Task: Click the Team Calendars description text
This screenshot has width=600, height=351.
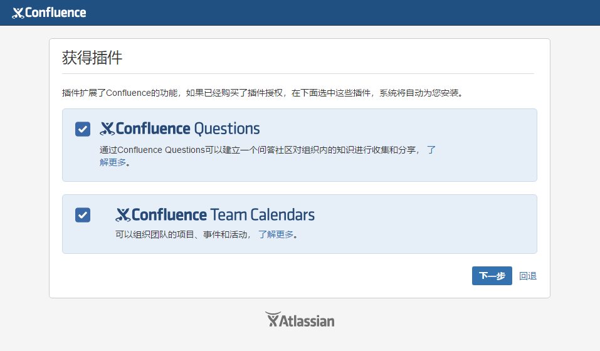Action: pos(207,234)
